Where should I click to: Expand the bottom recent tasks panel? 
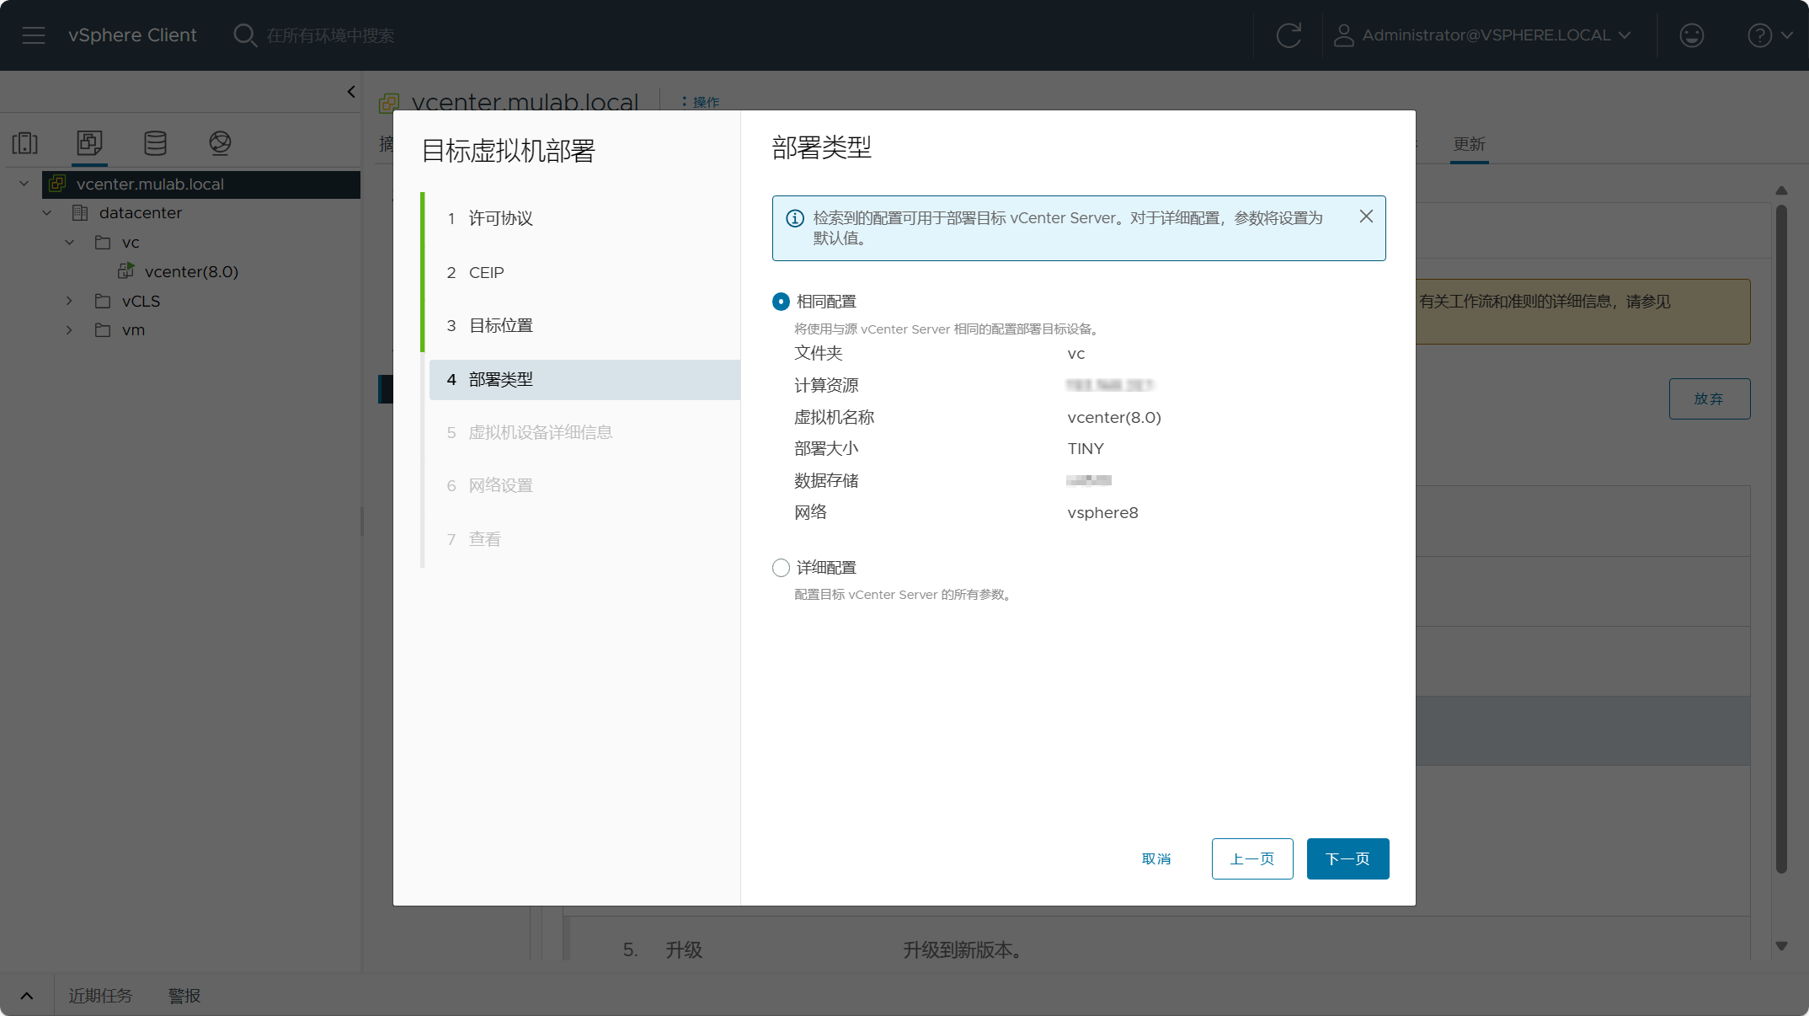[x=27, y=996]
